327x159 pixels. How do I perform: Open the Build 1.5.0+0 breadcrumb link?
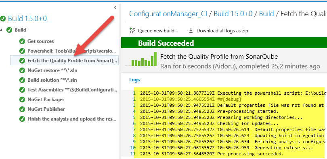pos(233,14)
